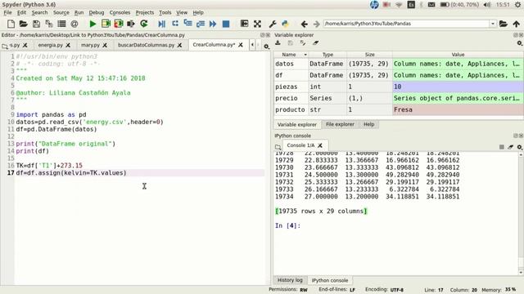Open the Run menu

[x=79, y=13]
